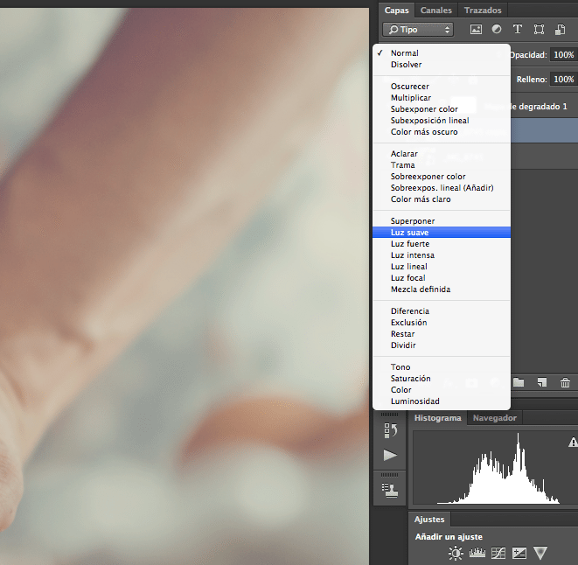The height and width of the screenshot is (565, 578).
Task: Click the Opacidad value field
Action: click(x=564, y=54)
